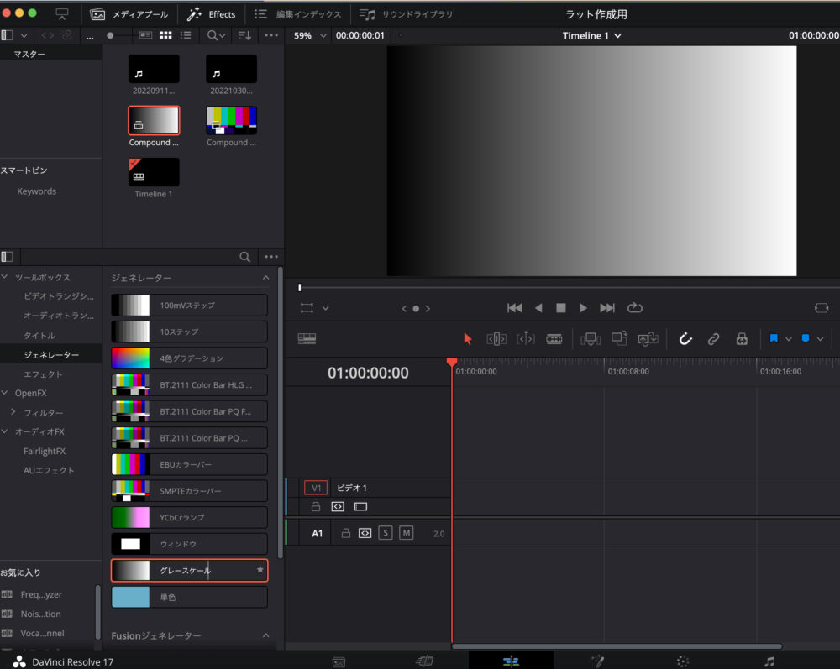Open the Edit Index panel
The height and width of the screenshot is (669, 840).
click(x=297, y=14)
